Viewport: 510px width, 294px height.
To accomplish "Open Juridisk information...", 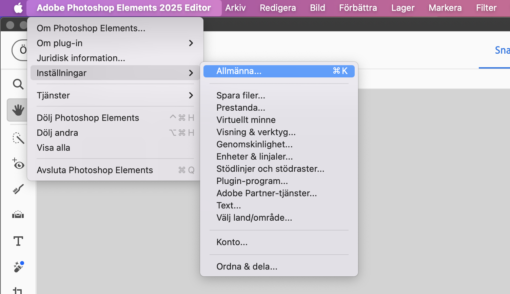I will 115,58.
